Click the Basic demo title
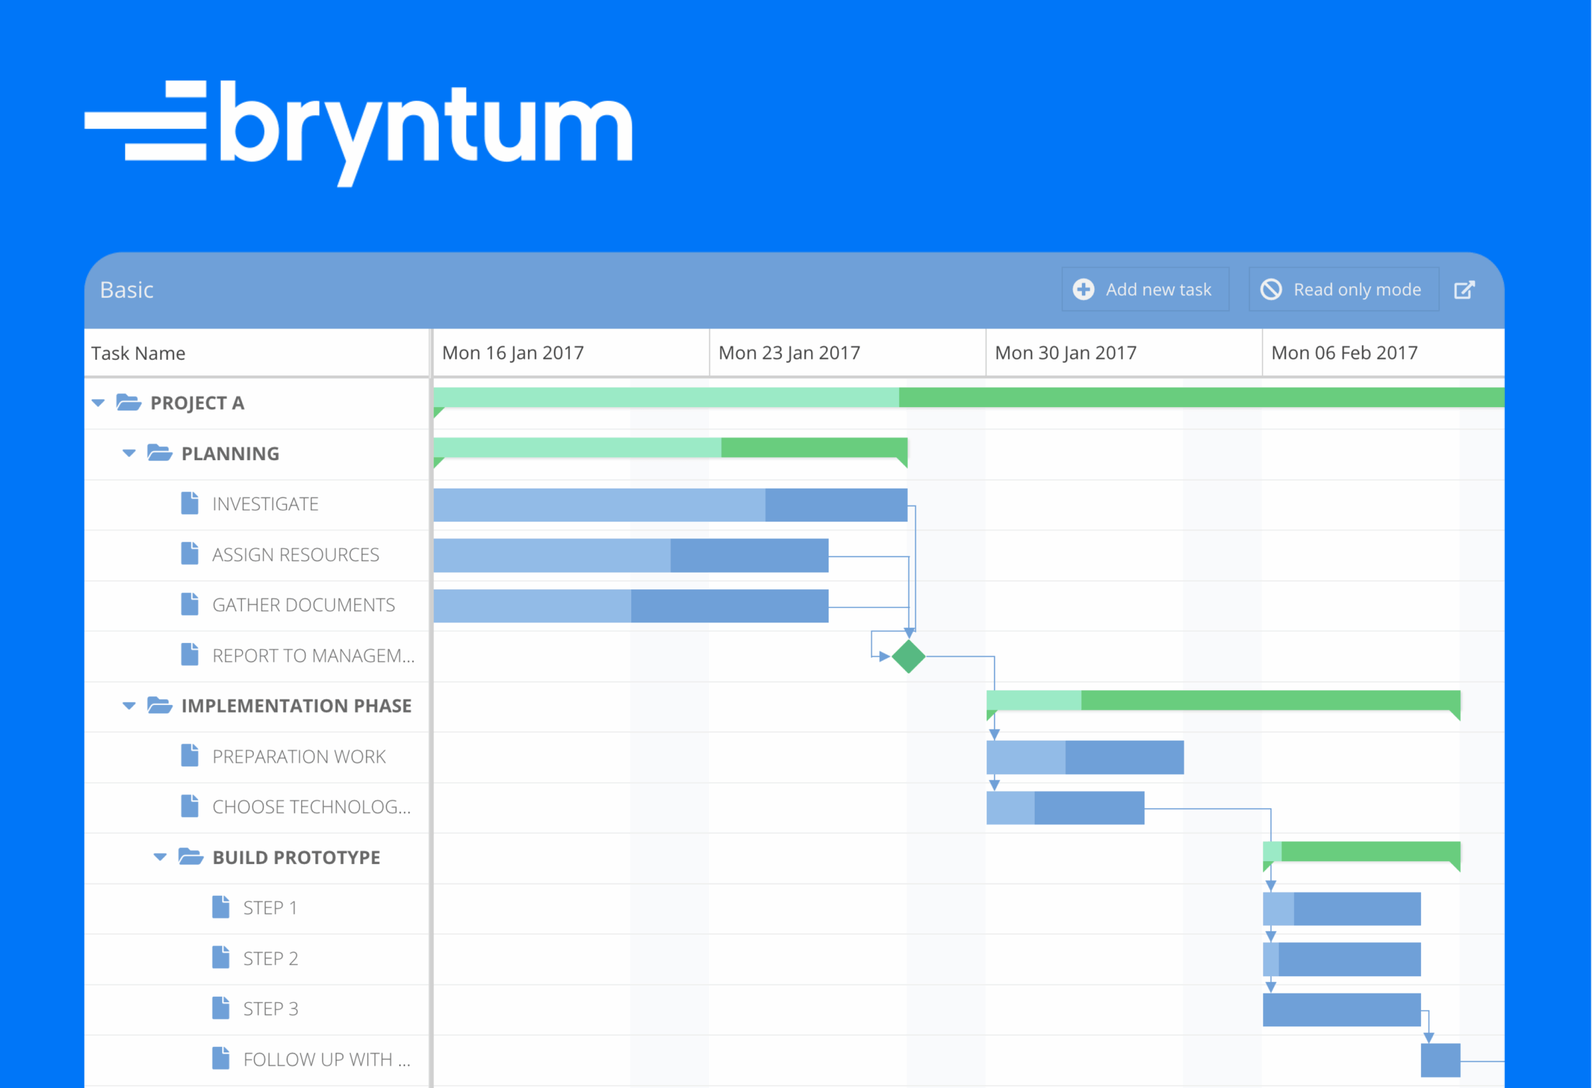The image size is (1592, 1088). pyautogui.click(x=127, y=290)
